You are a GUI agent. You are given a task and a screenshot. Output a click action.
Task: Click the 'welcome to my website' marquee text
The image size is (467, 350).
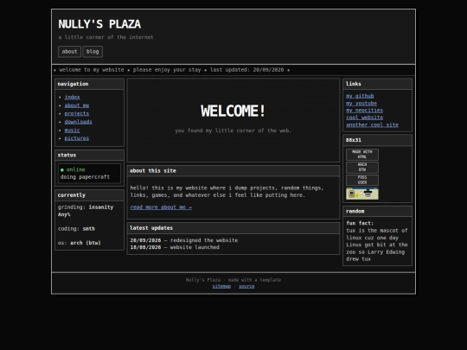[92, 70]
